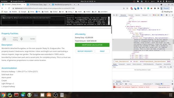Open the extensions puzzle icon
The height and width of the screenshot is (98, 174).
[x=158, y=8]
